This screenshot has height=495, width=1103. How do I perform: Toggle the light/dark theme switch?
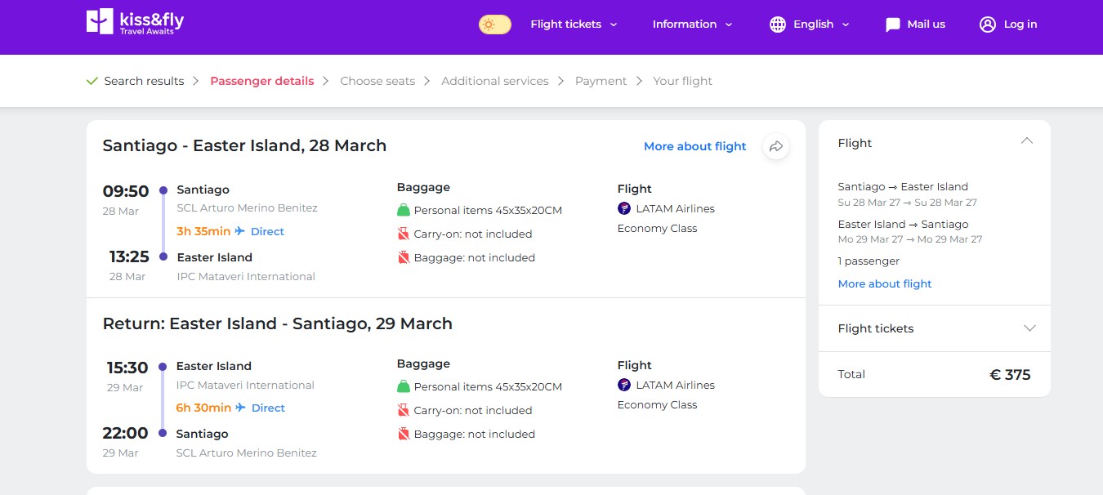click(495, 25)
